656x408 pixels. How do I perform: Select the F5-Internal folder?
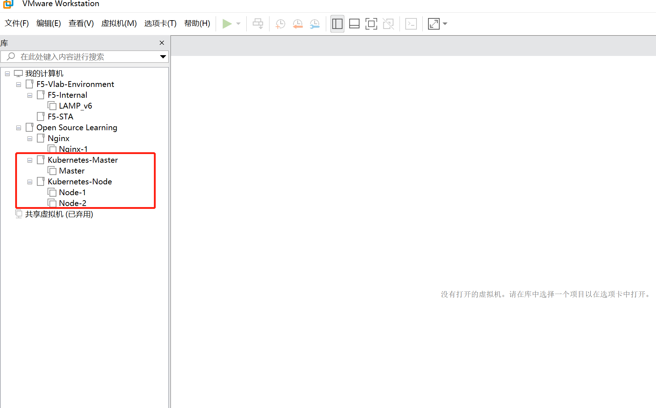pyautogui.click(x=67, y=95)
